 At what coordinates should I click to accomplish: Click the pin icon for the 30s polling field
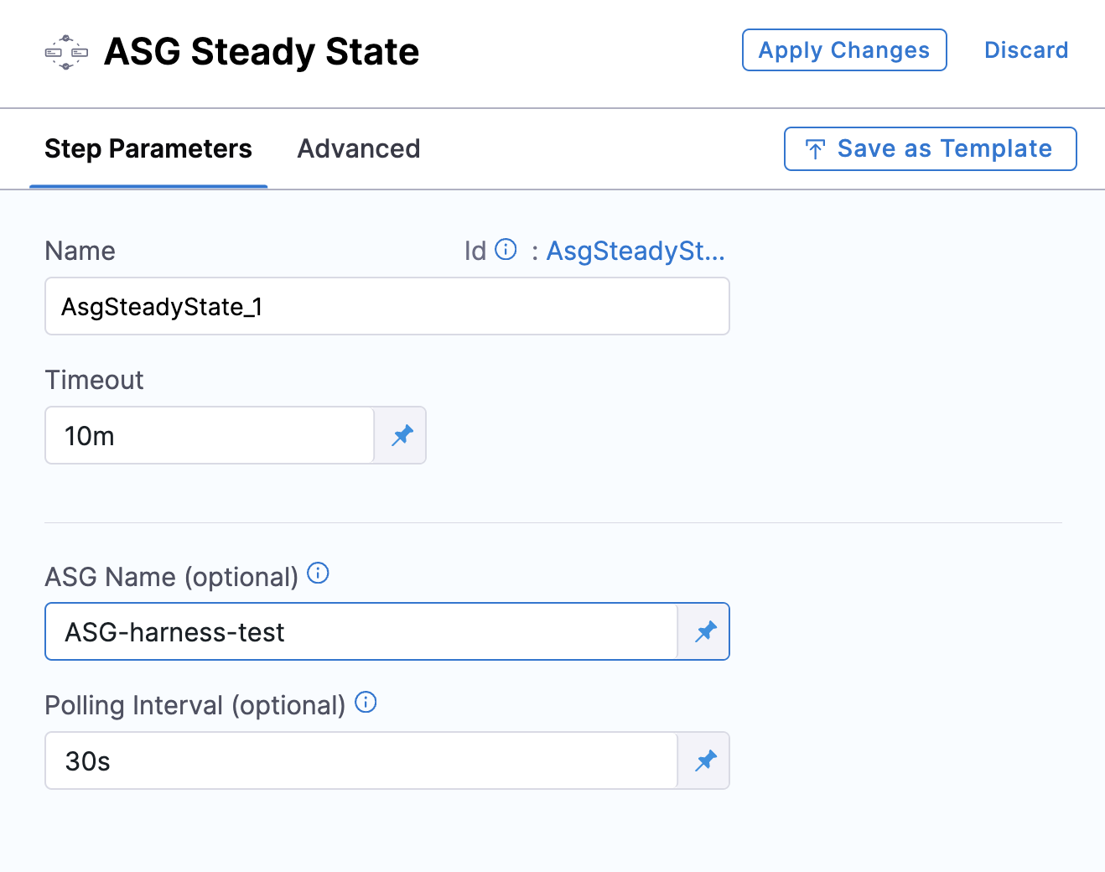tap(705, 760)
